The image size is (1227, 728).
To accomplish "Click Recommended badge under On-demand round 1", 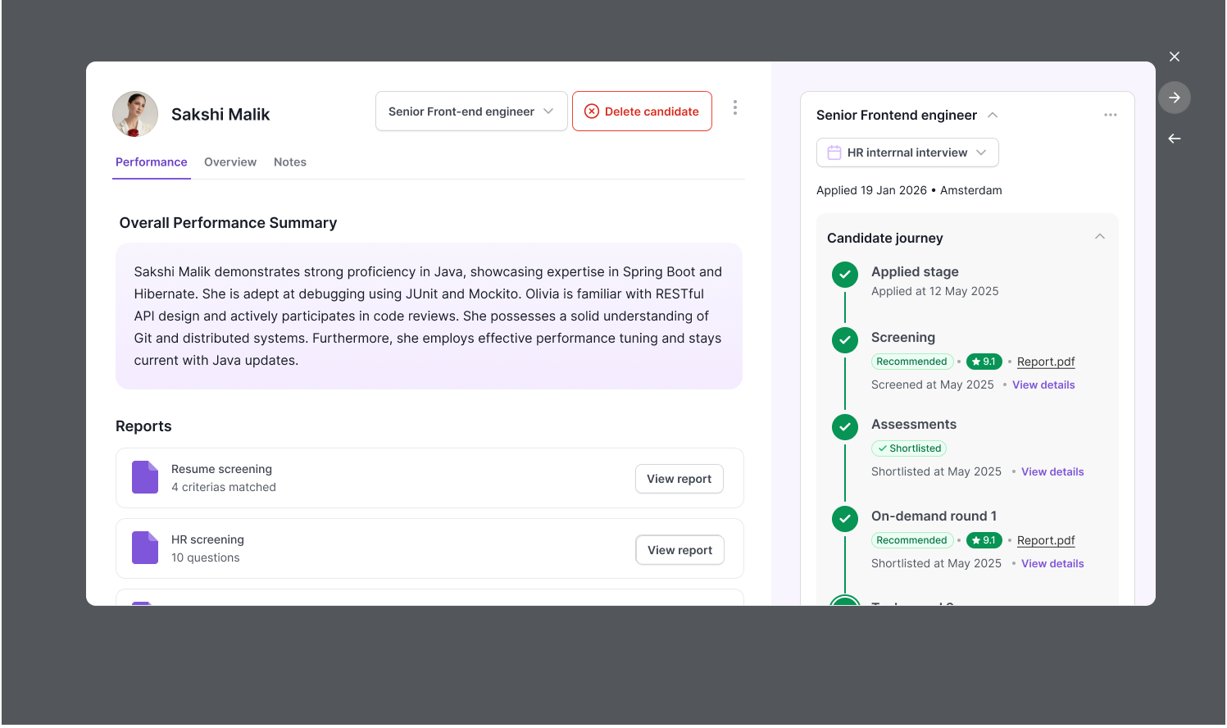I will 911,540.
